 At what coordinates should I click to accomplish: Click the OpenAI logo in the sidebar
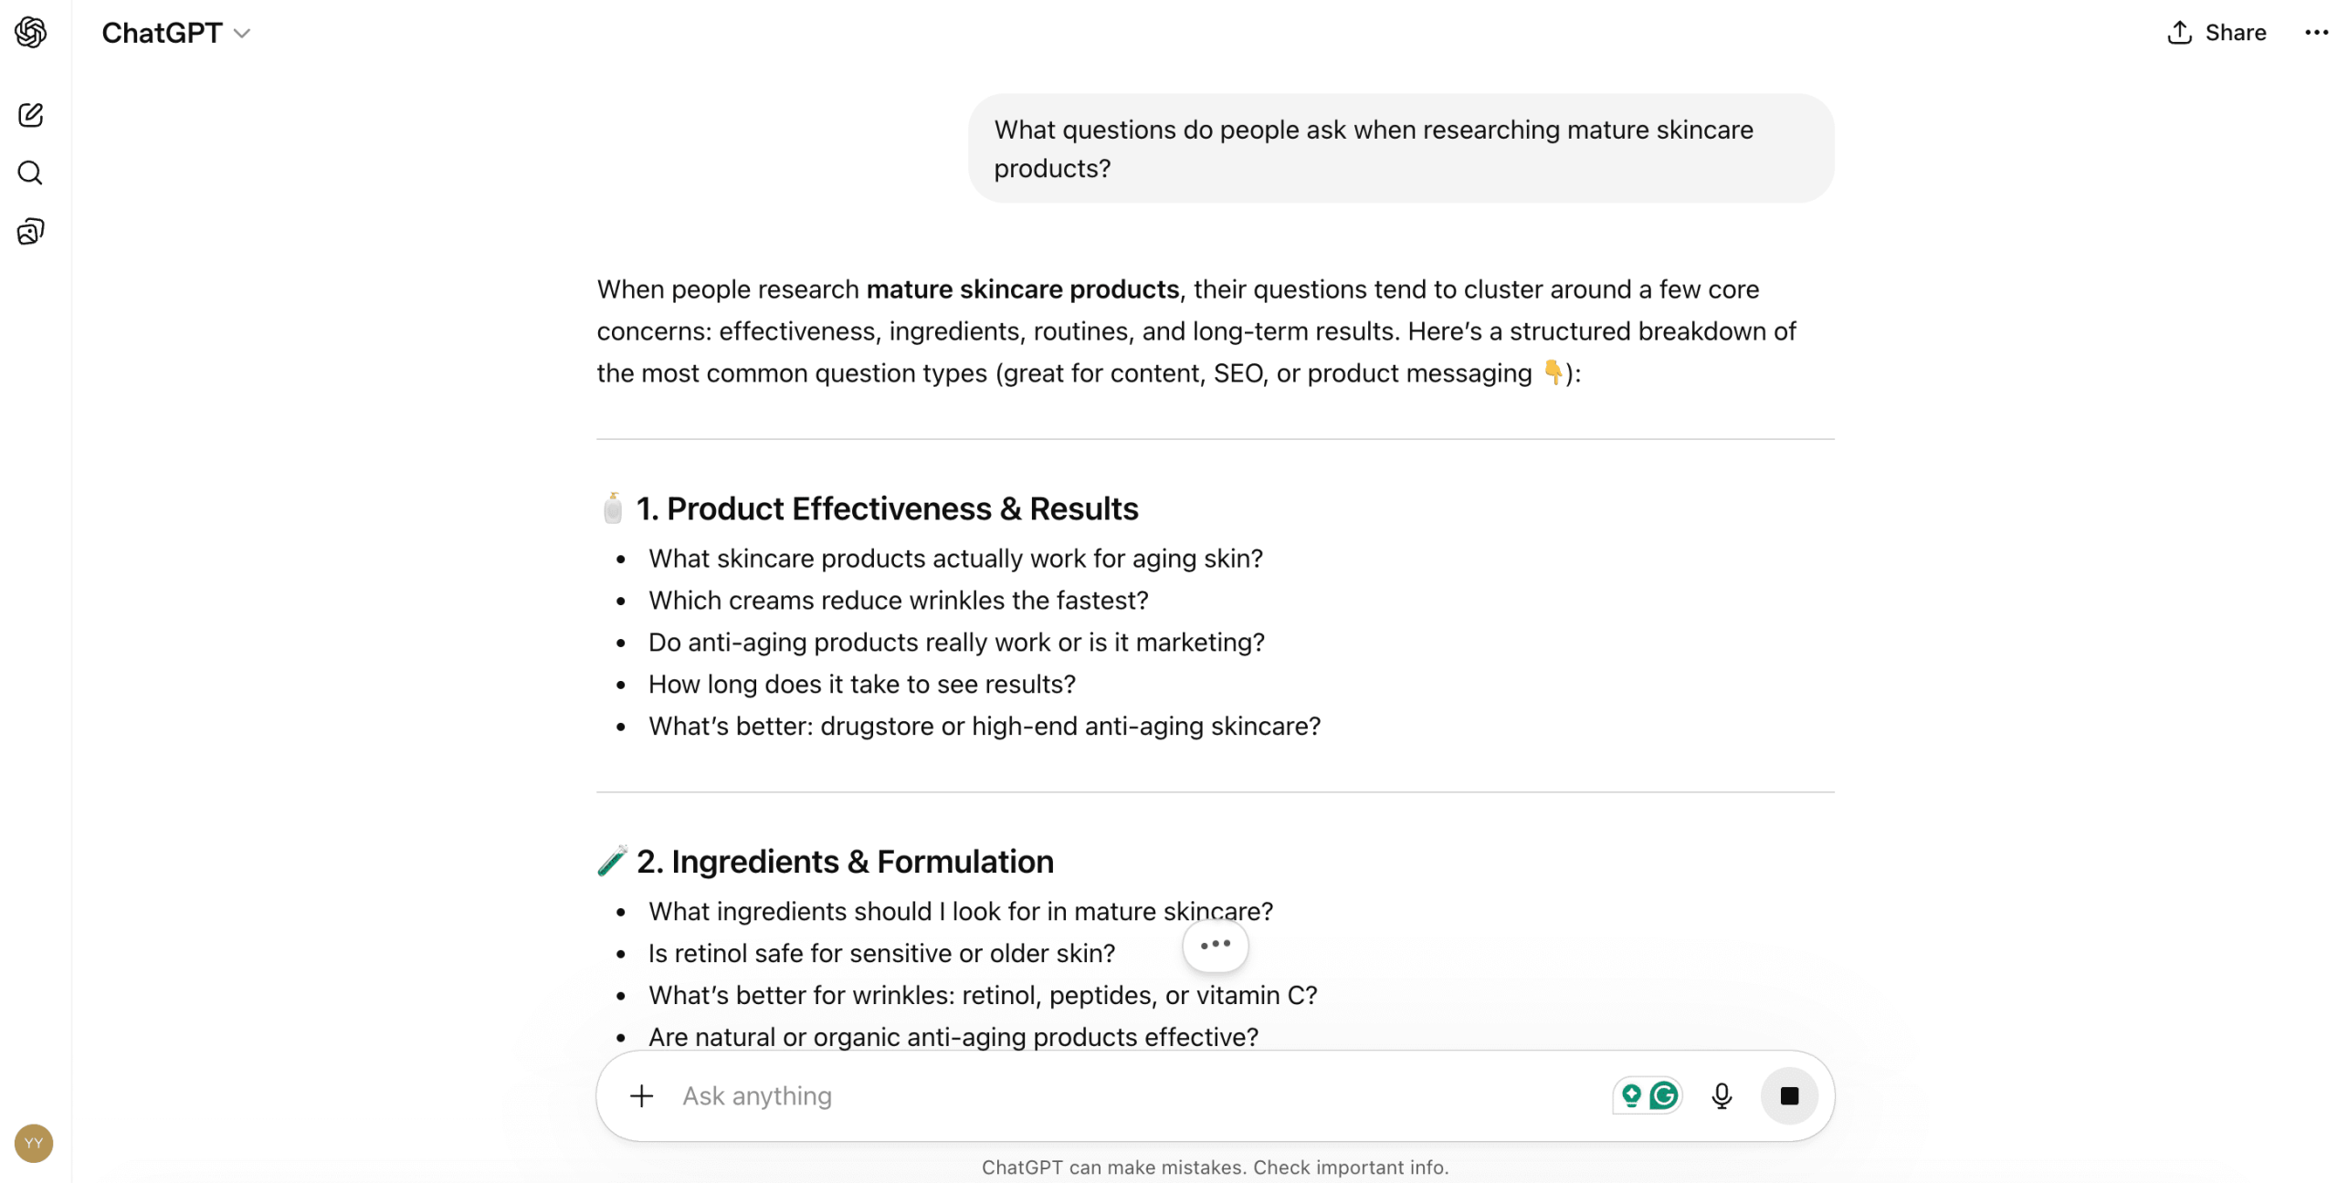31,33
